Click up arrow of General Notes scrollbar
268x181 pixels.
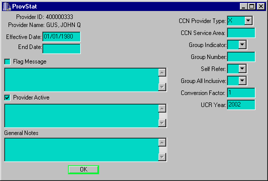point(162,142)
